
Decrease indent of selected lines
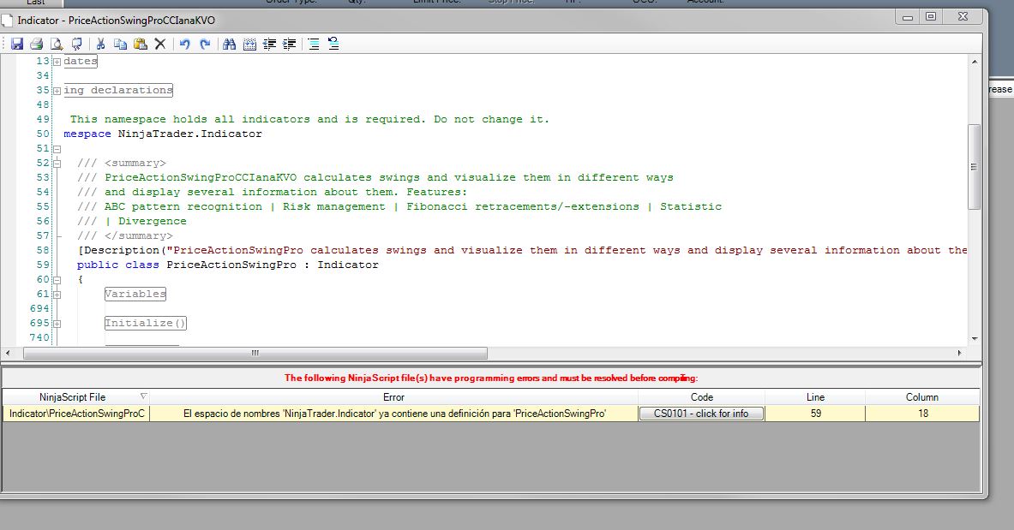click(270, 44)
